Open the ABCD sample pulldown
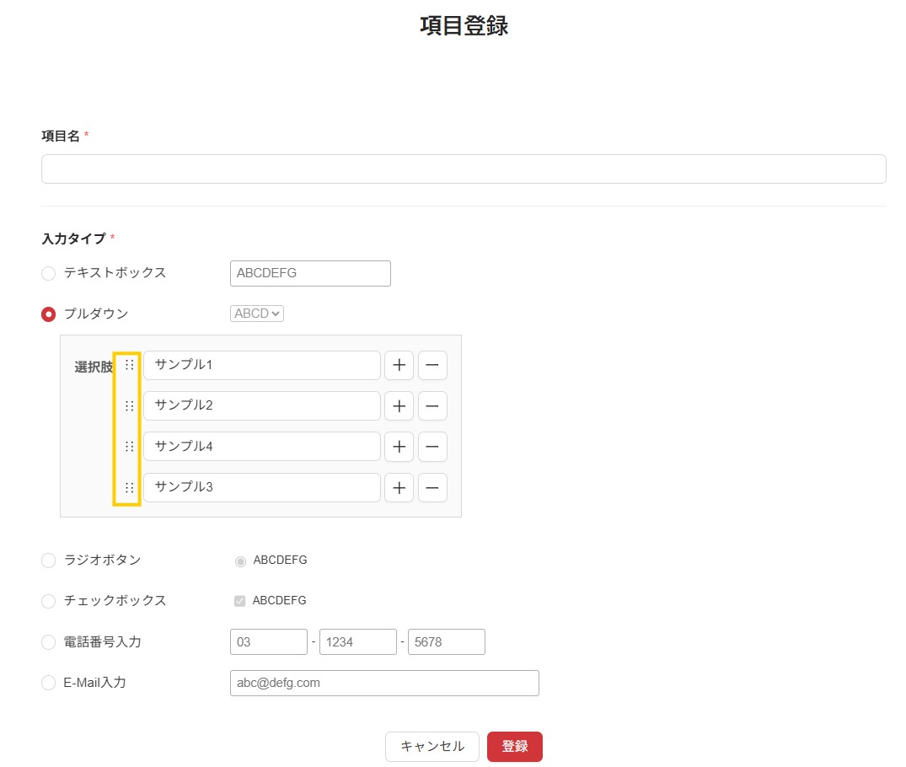 tap(257, 314)
